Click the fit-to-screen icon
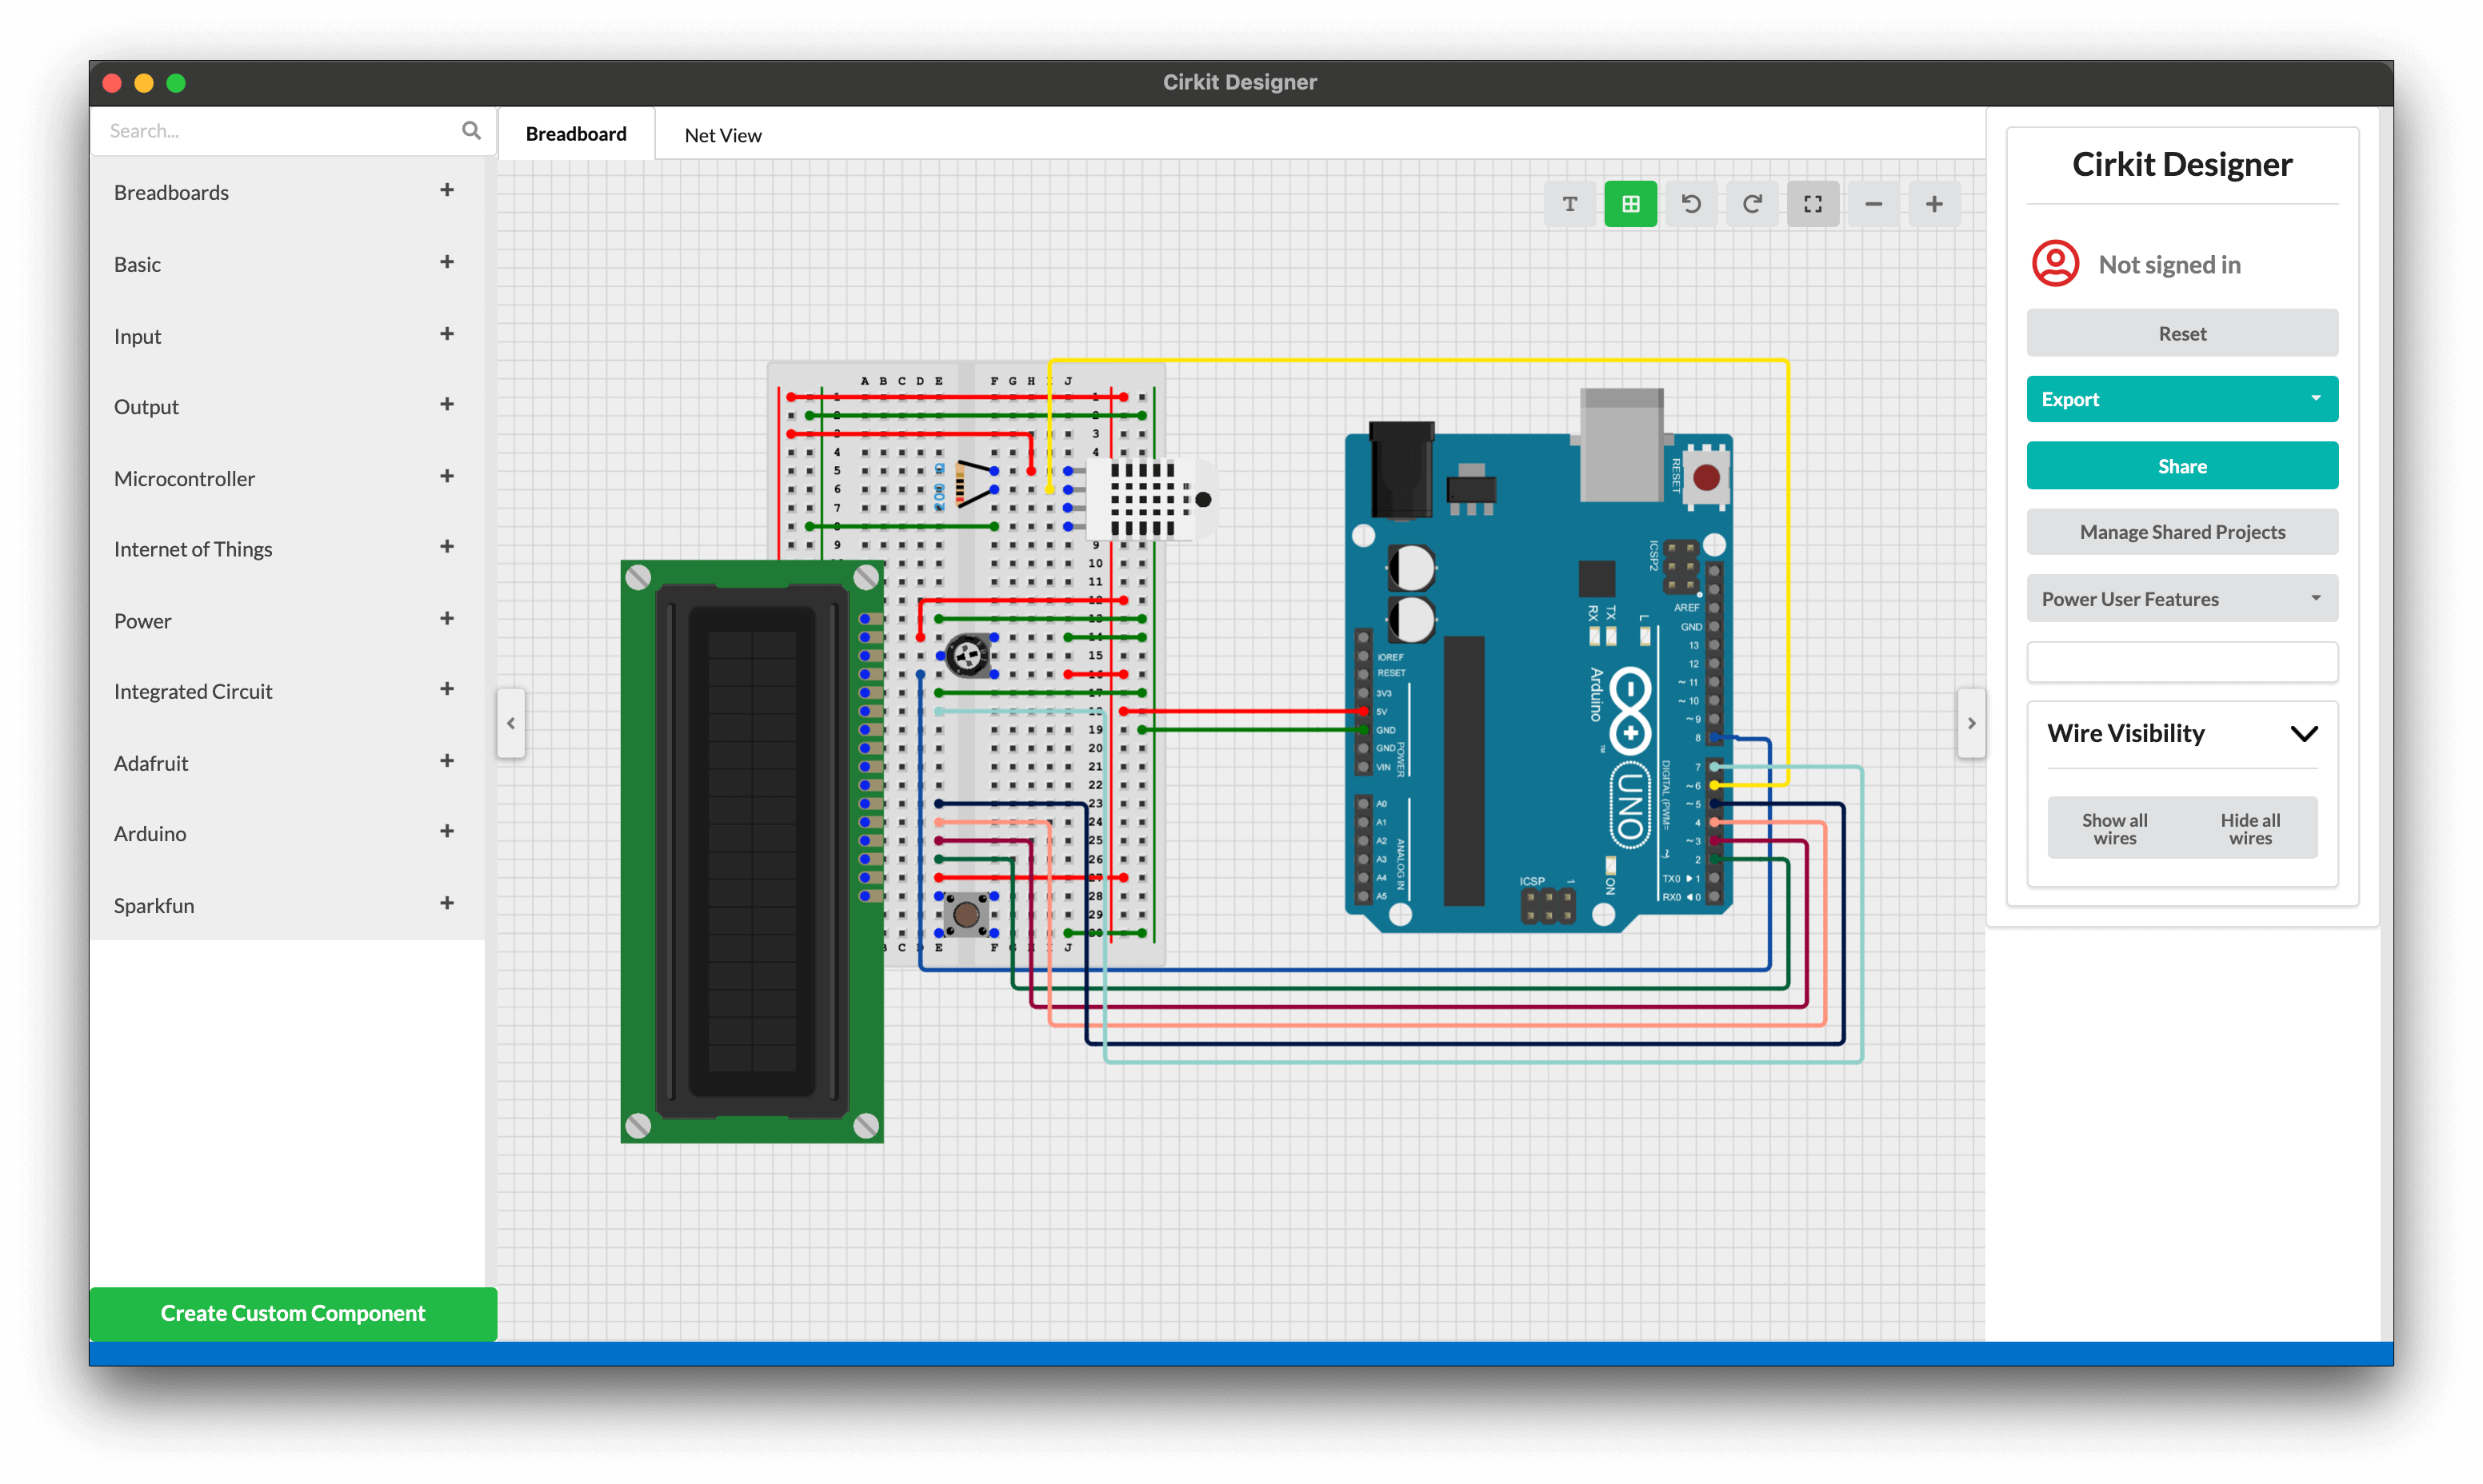Viewport: 2483px width, 1484px height. pos(1813,204)
